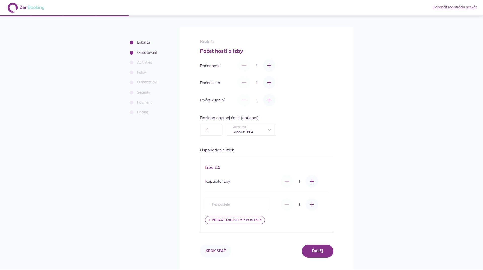Go back using Krok späť
The height and width of the screenshot is (270, 483).
pyautogui.click(x=216, y=251)
